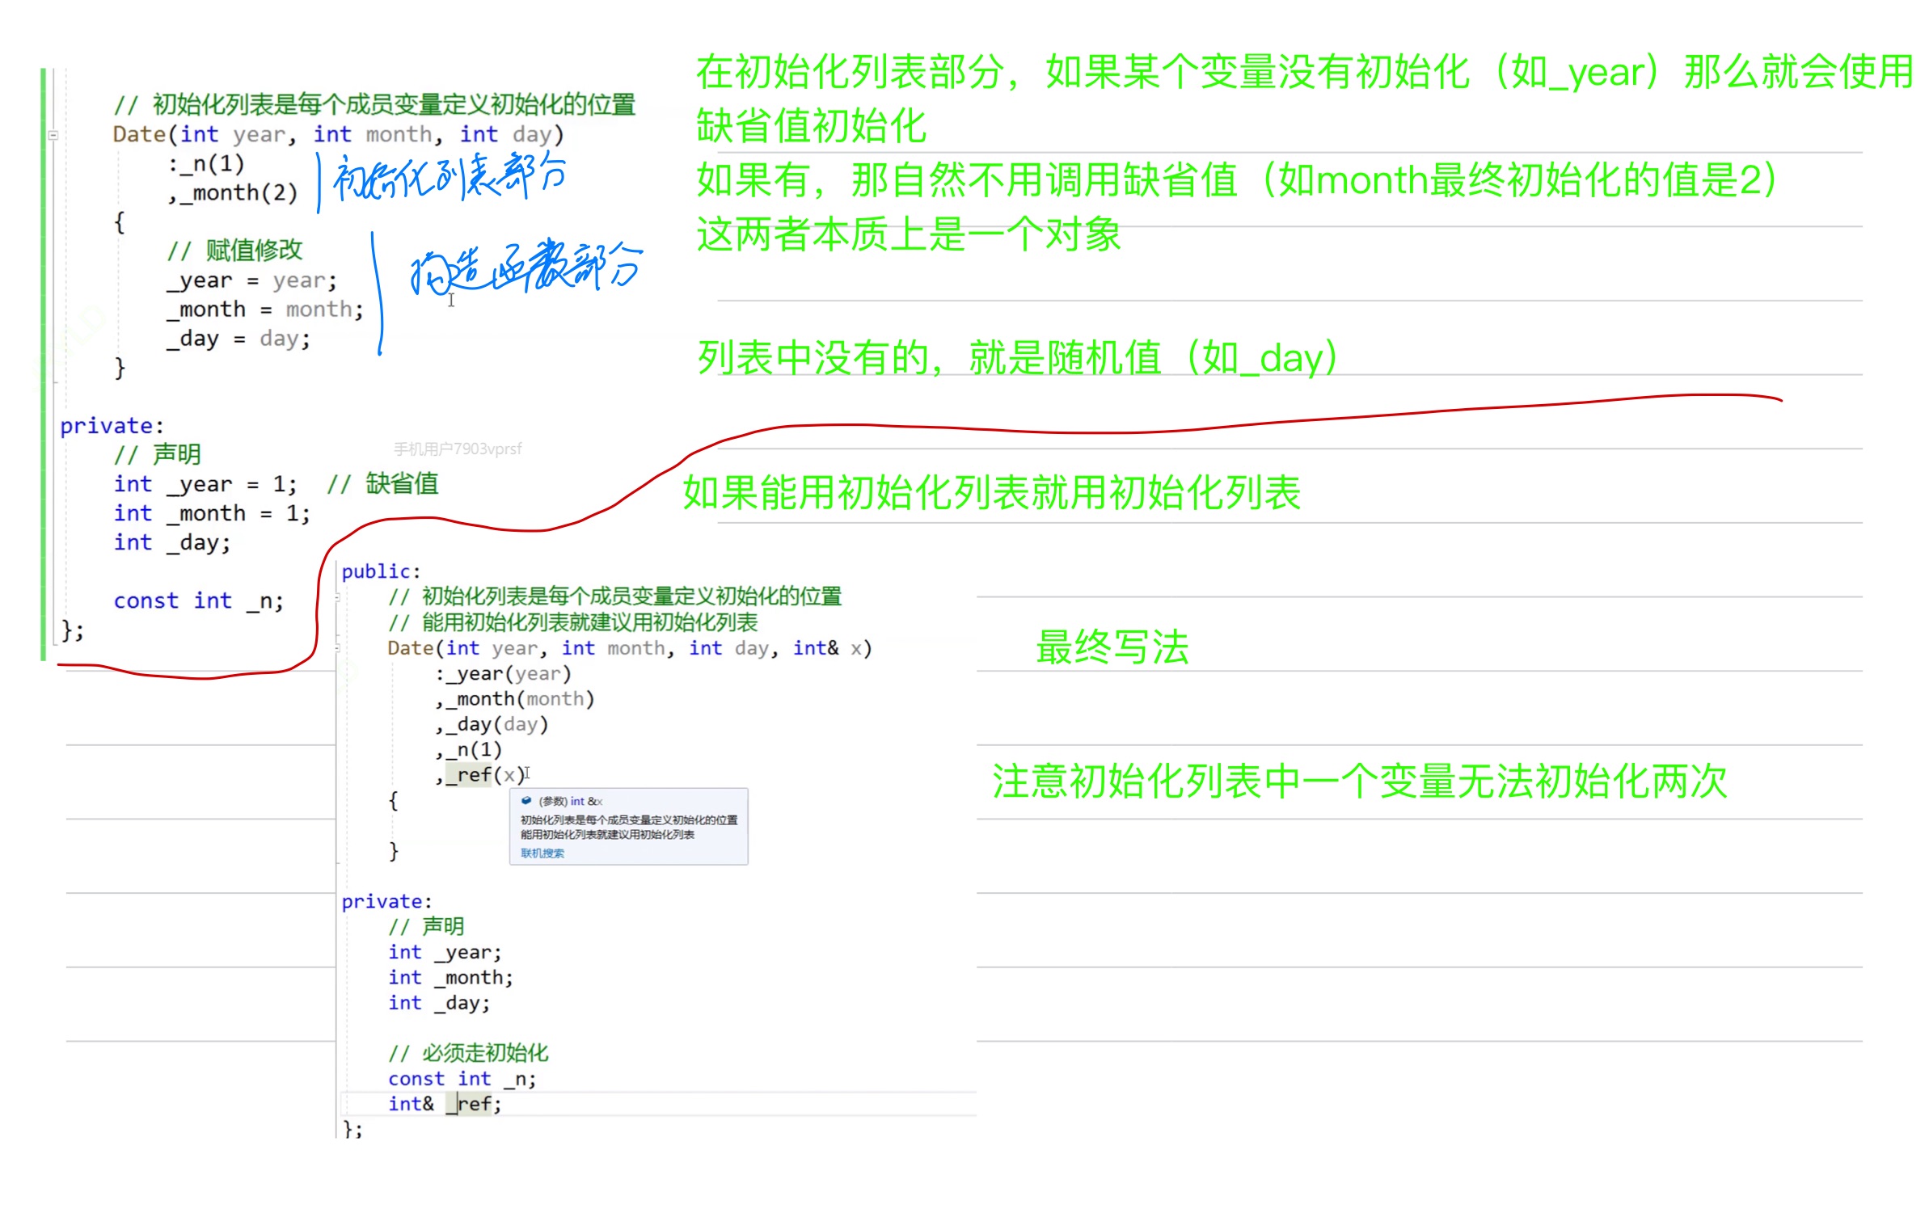The height and width of the screenshot is (1205, 1929).
Task: Click the '手机用户7903vprsf' watermark text
Action: click(x=458, y=449)
